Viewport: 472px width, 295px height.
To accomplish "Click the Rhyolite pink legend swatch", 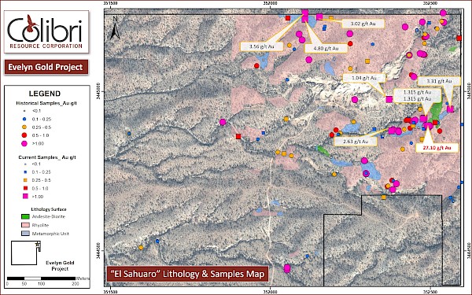I will 26,225.
